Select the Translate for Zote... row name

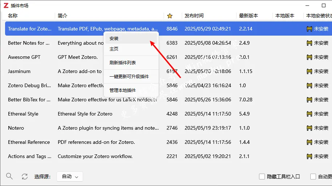[x=30, y=29]
